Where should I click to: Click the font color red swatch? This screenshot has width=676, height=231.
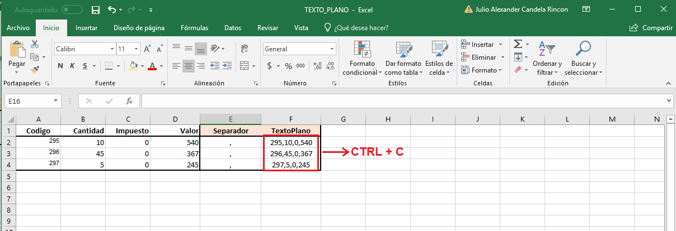(x=152, y=66)
